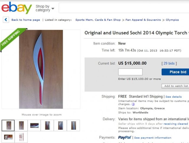
Task: Click the eBay logo
Action: click(17, 8)
